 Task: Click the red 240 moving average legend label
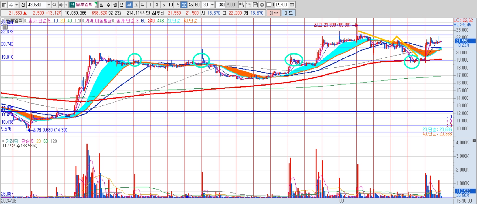click(x=151, y=21)
